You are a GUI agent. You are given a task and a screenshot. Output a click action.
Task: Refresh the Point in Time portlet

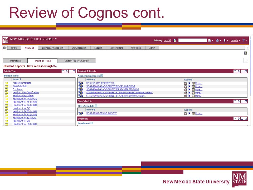67,71
